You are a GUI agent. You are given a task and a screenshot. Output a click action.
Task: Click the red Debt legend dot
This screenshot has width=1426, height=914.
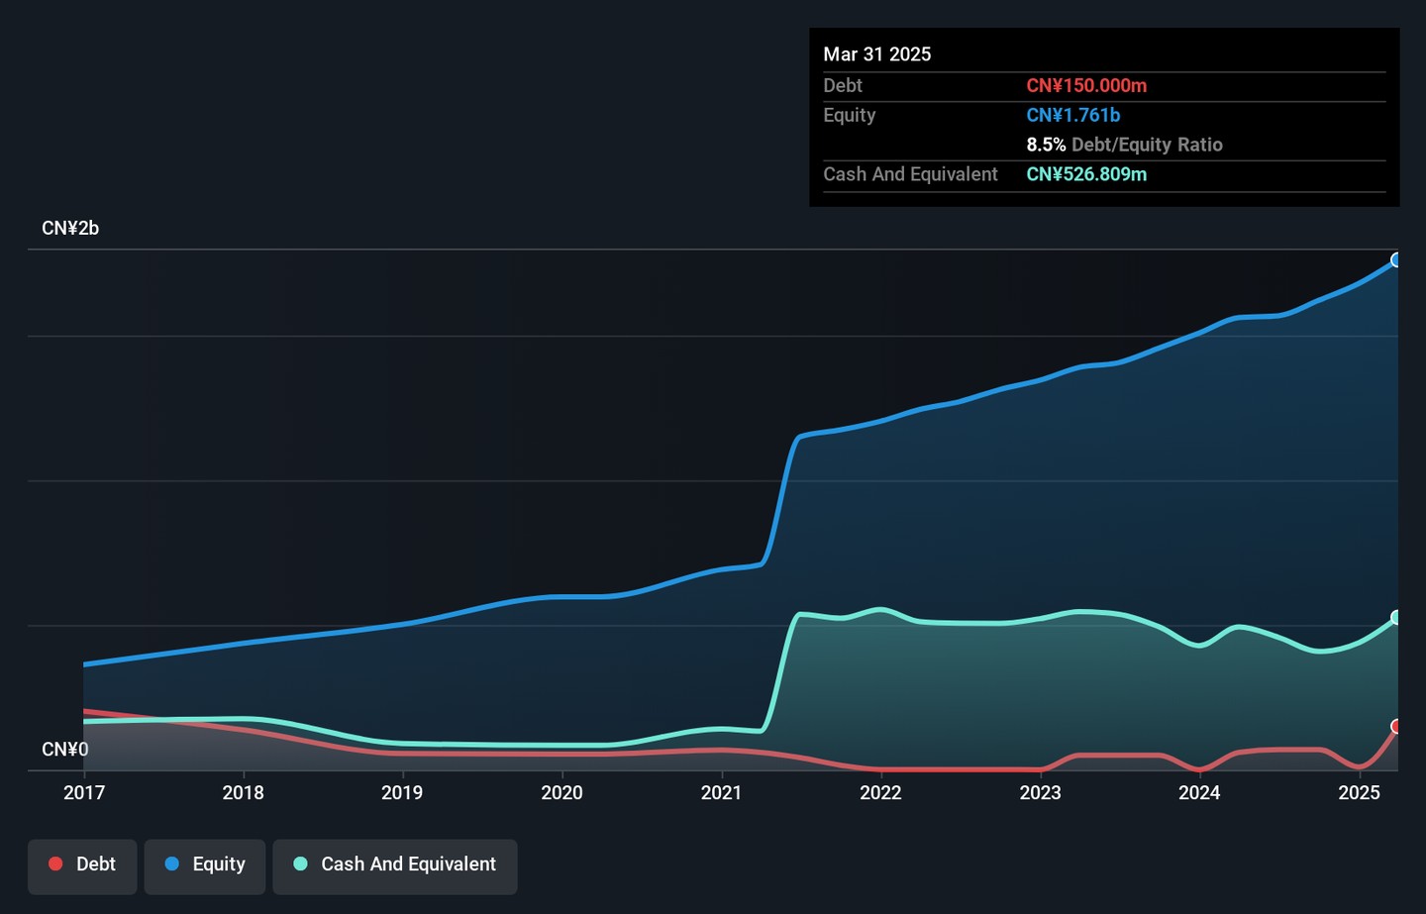coord(56,864)
